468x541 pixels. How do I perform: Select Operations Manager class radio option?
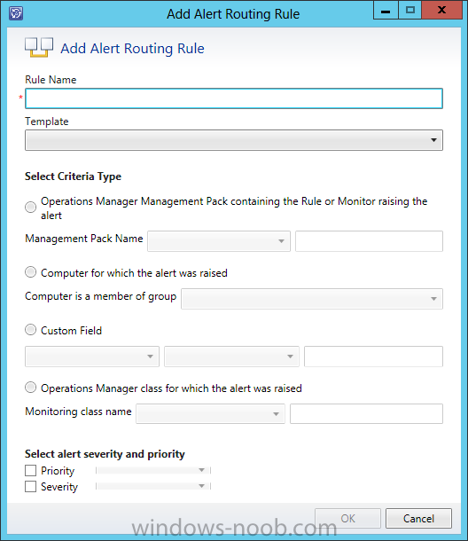point(31,388)
